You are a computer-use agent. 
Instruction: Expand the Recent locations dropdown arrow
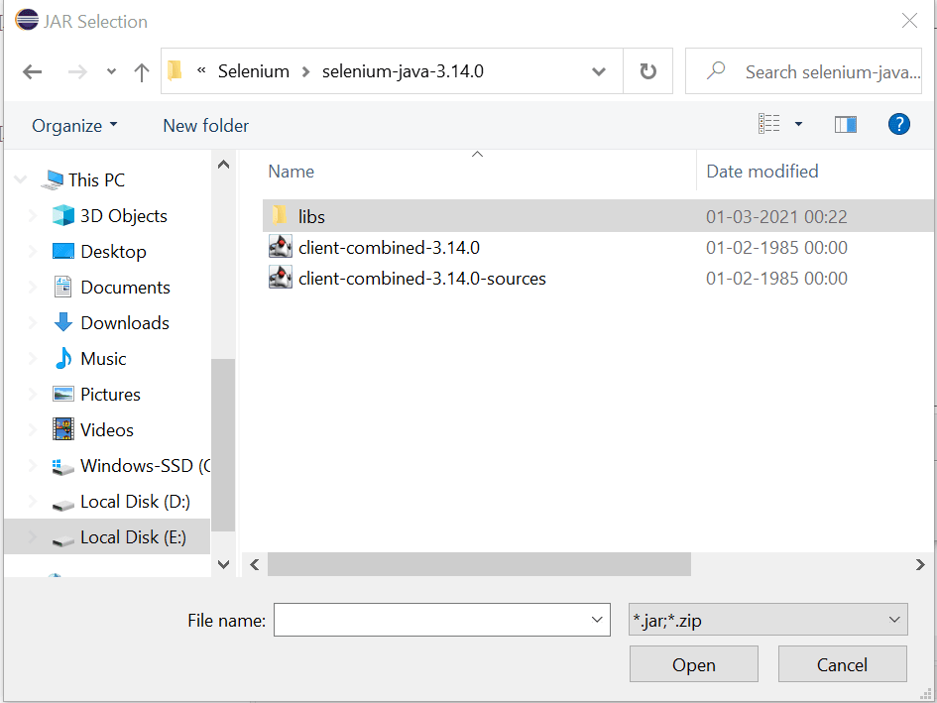111,72
